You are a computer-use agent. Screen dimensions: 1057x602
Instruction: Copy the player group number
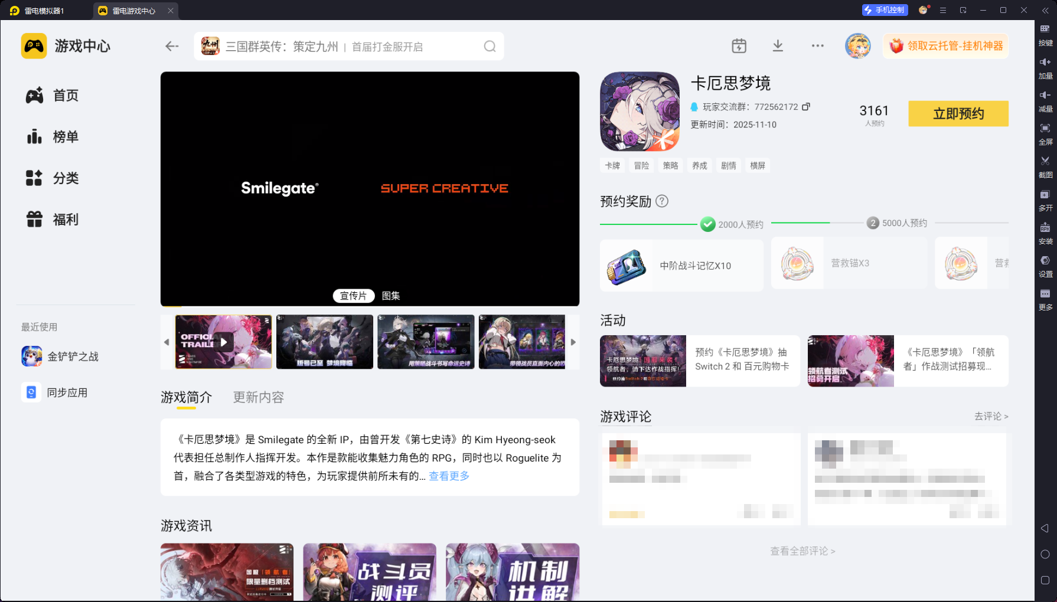click(x=806, y=107)
